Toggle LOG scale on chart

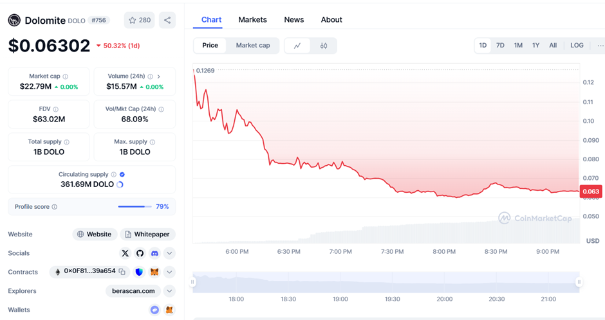(x=577, y=46)
